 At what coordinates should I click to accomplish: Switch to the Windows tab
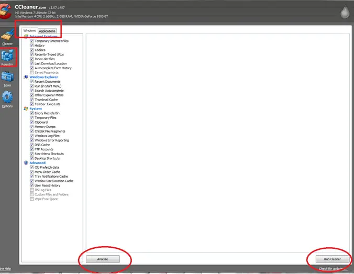29,30
